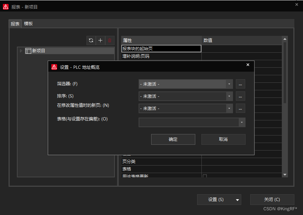Click the red delete icon above the tree

(x=109, y=40)
